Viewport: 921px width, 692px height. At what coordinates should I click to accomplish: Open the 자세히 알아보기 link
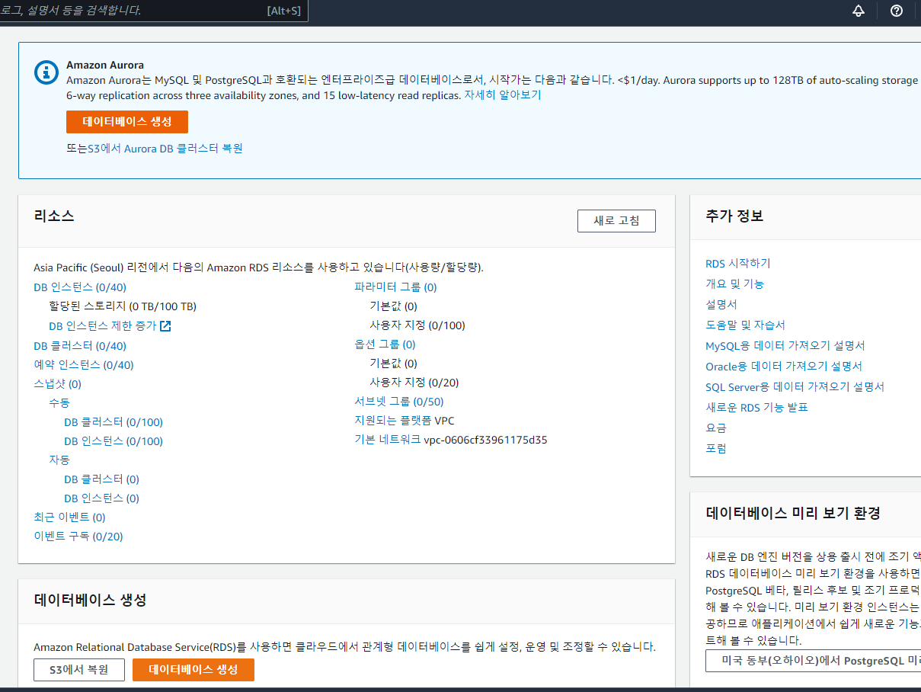pyautogui.click(x=503, y=95)
